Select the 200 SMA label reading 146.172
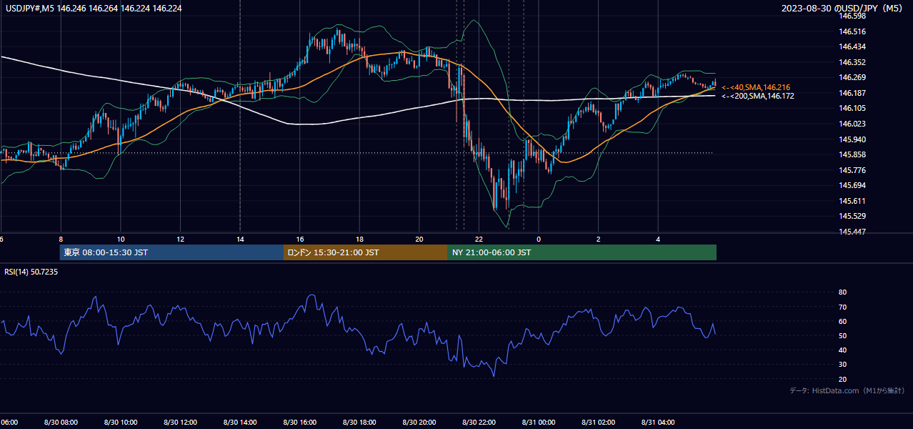This screenshot has width=913, height=429. point(757,96)
